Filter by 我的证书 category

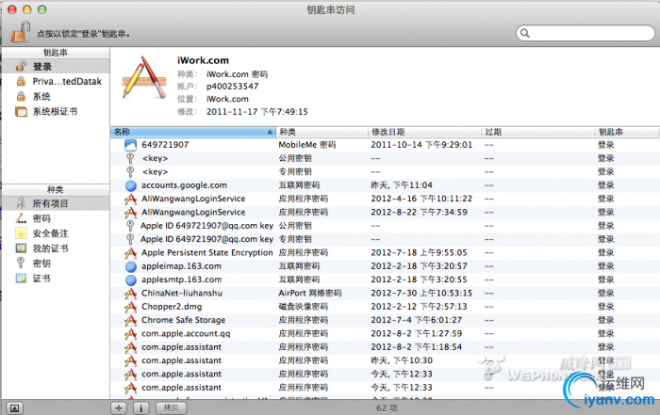56,248
